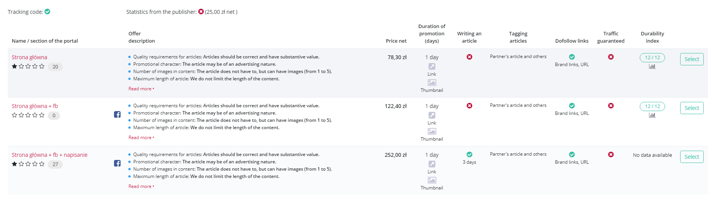This screenshot has width=716, height=216.
Task: Open the Strona główna + fb portal link
Action: point(35,106)
